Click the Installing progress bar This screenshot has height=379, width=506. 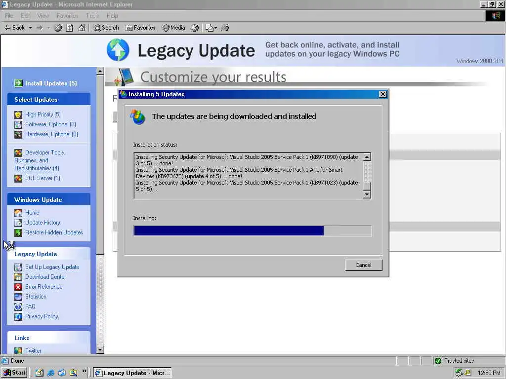(x=253, y=231)
